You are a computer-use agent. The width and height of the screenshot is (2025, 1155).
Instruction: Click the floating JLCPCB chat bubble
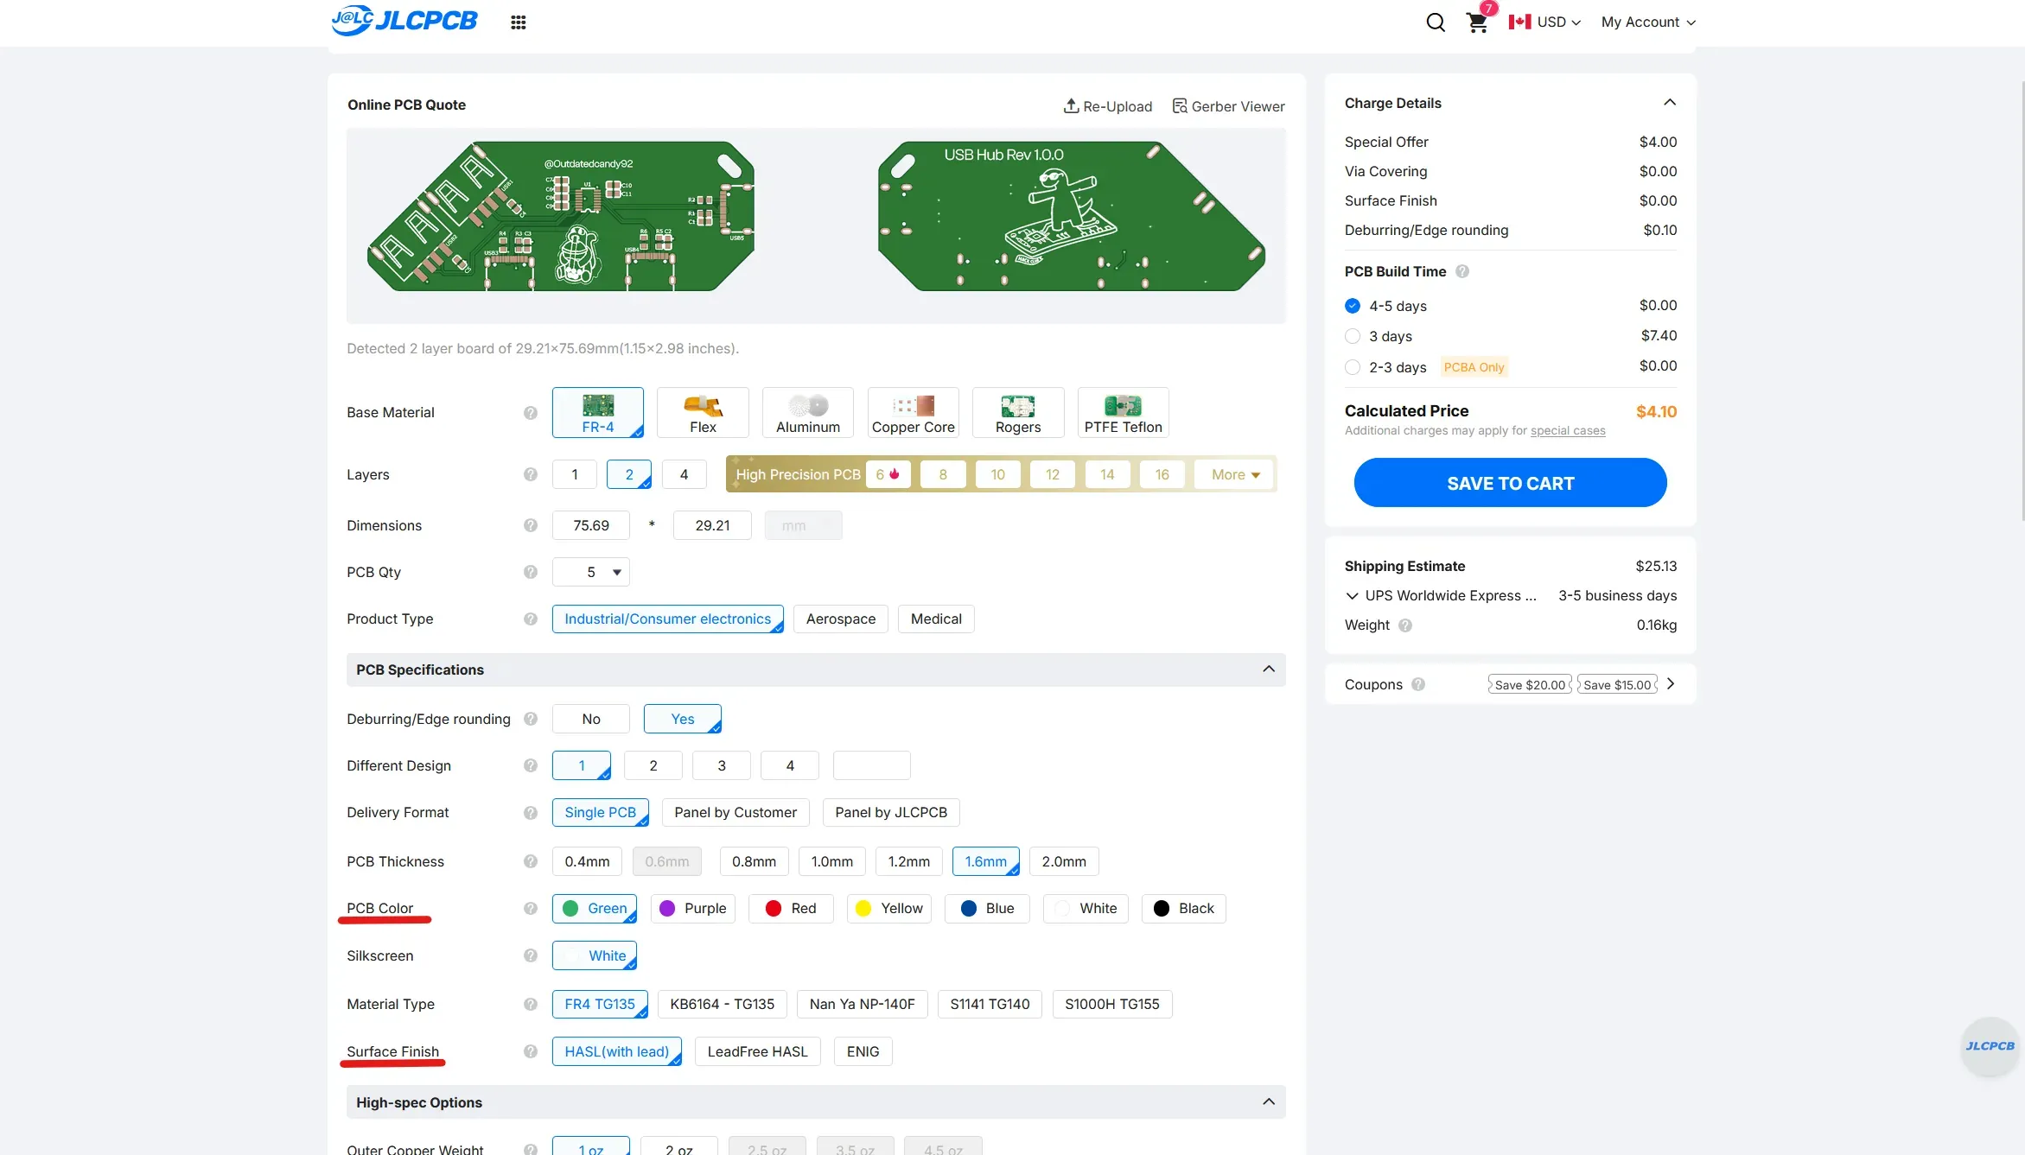click(x=1990, y=1045)
